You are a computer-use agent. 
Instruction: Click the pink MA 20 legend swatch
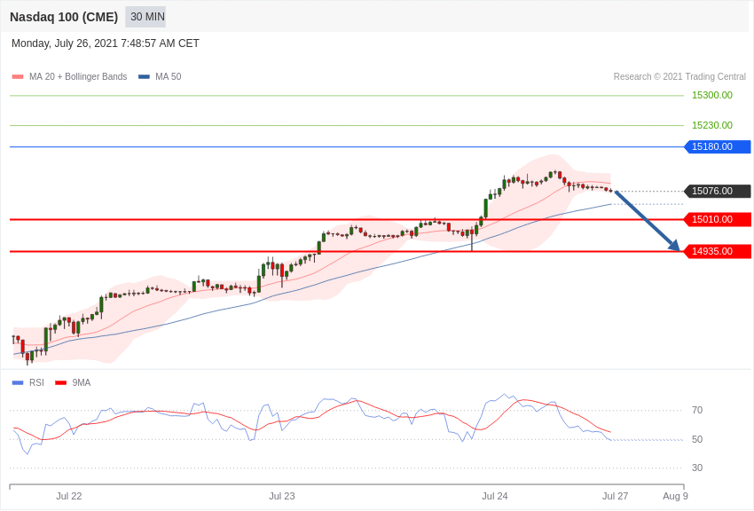pos(18,77)
